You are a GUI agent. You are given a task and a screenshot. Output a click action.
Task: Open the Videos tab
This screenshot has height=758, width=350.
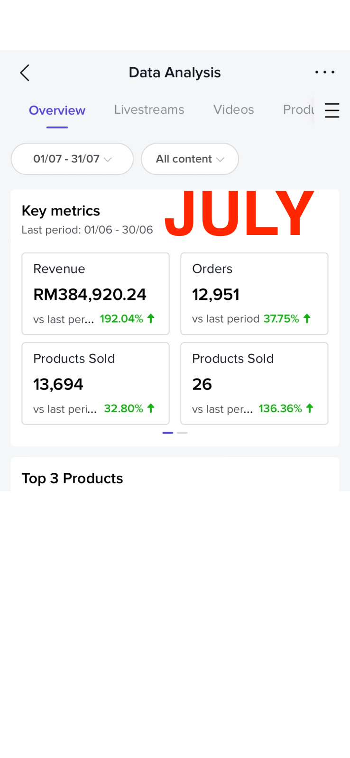(x=233, y=110)
